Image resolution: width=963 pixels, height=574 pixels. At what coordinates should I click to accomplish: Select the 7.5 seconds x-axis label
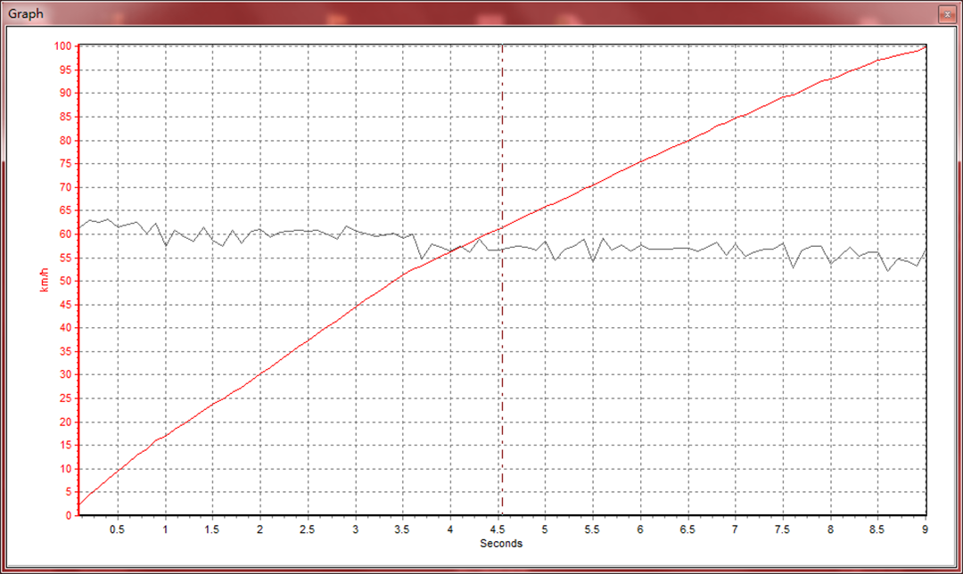[x=783, y=529]
